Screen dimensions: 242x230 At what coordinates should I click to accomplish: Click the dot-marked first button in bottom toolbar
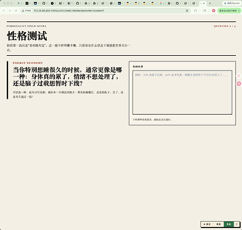coord(207,224)
